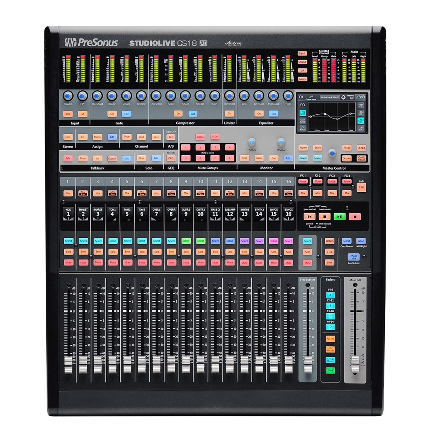
Task: Click the Monitor level knob
Action: coord(281,142)
